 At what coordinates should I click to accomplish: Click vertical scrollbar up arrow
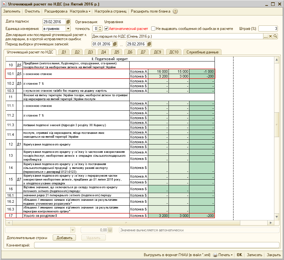pos(277,60)
